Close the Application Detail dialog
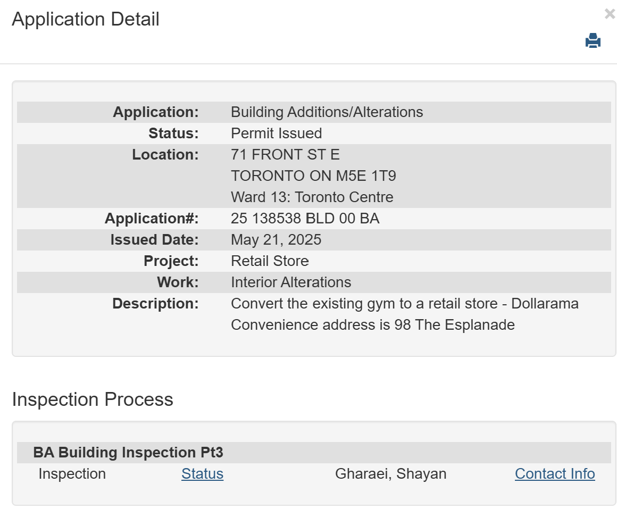The width and height of the screenshot is (617, 517). (610, 14)
